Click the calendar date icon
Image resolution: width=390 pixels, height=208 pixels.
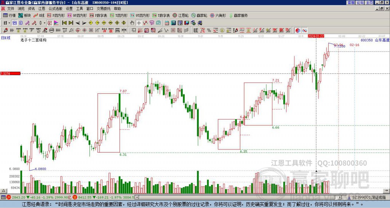click(167, 23)
